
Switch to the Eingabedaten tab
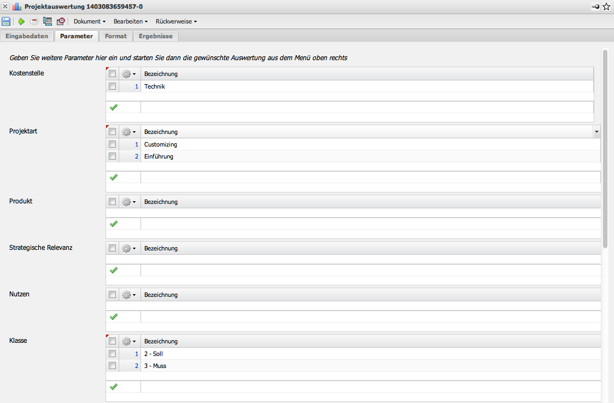tap(27, 36)
